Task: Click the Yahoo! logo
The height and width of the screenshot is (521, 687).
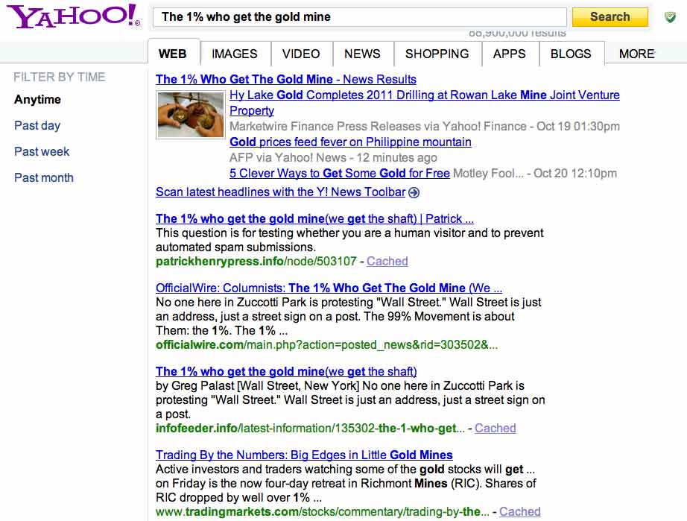Action: (x=74, y=16)
